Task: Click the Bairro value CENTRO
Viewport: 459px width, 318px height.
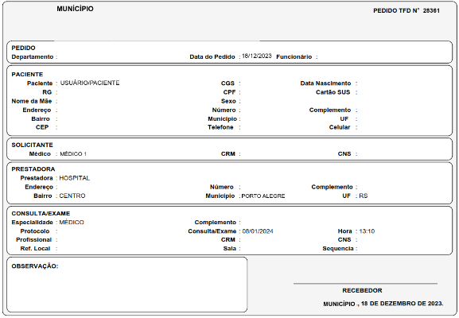Action: pos(72,196)
